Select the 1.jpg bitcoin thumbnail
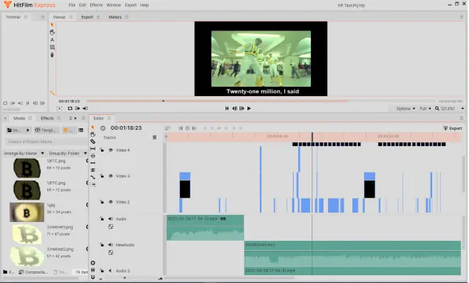469x283 pixels. [x=27, y=212]
